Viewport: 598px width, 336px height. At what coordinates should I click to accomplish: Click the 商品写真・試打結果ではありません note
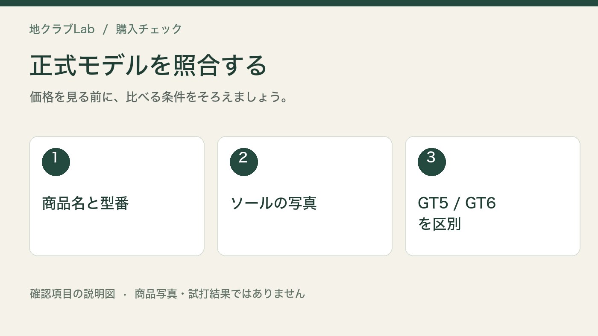220,293
